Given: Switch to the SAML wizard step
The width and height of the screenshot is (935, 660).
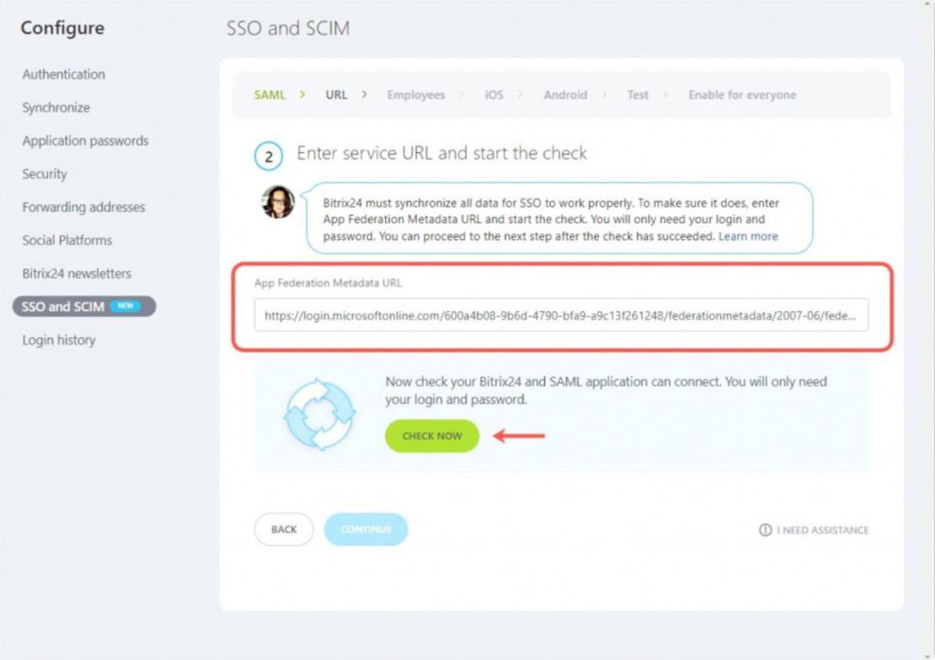Looking at the screenshot, I should [270, 95].
